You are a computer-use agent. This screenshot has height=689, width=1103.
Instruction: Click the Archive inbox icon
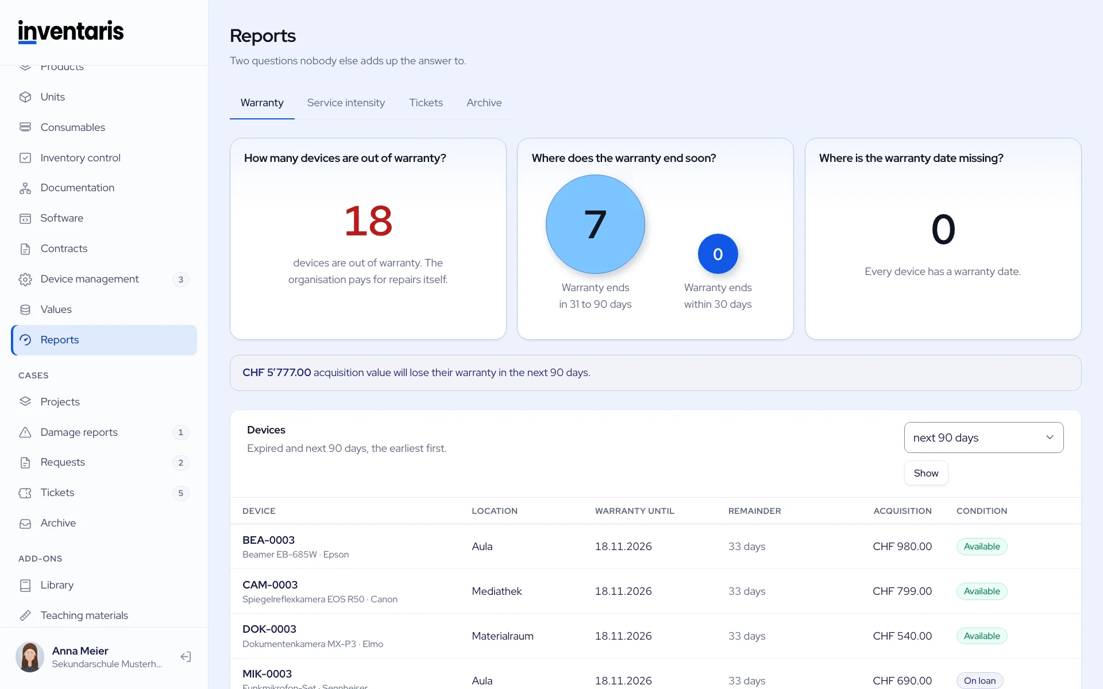pos(25,524)
